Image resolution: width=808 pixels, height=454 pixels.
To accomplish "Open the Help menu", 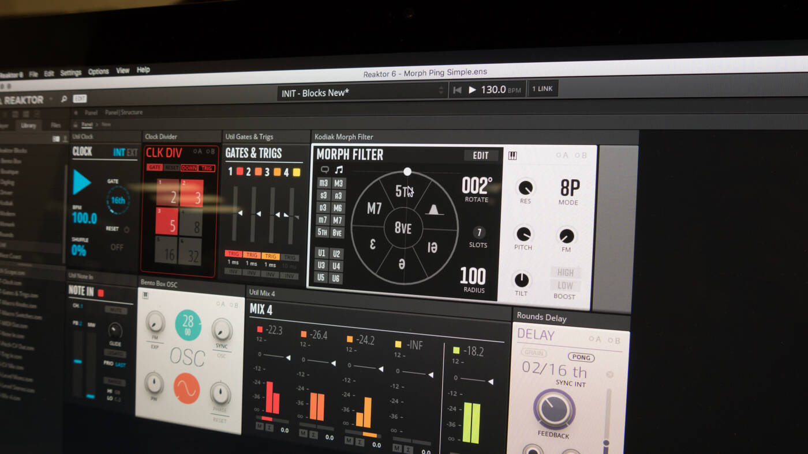I will tap(143, 70).
